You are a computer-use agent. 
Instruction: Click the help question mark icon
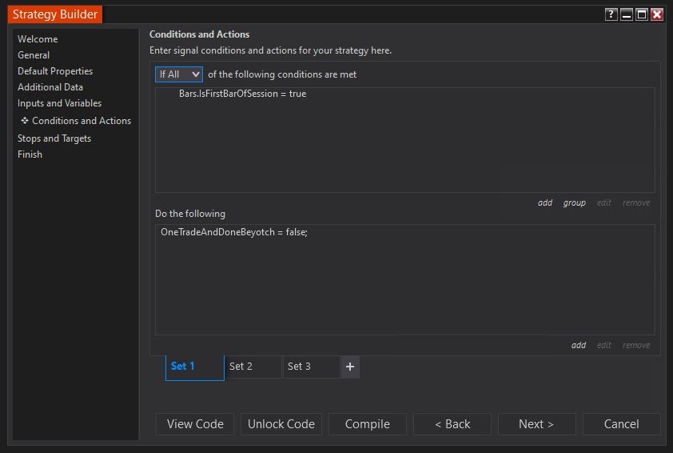click(x=611, y=14)
